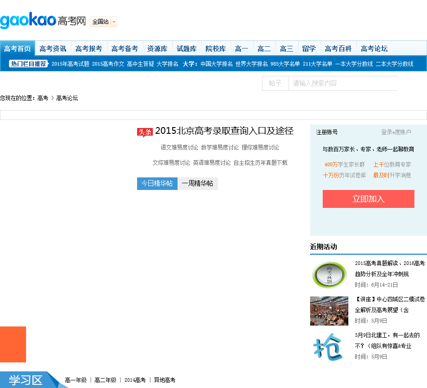This screenshot has height=388, width=427.
Task: Open the 数学难易度讨论 link
Action: pos(220,147)
